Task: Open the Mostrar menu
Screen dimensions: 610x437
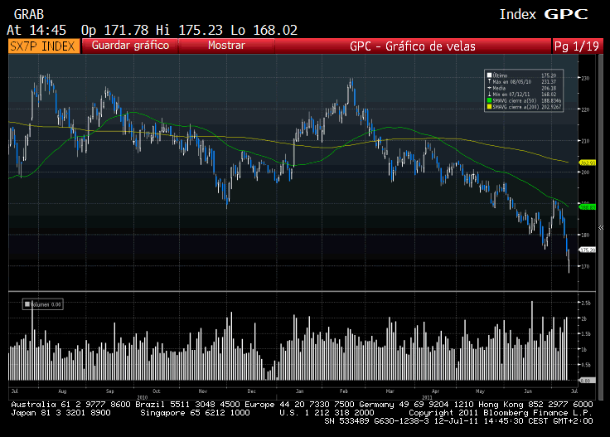Action: pyautogui.click(x=226, y=46)
